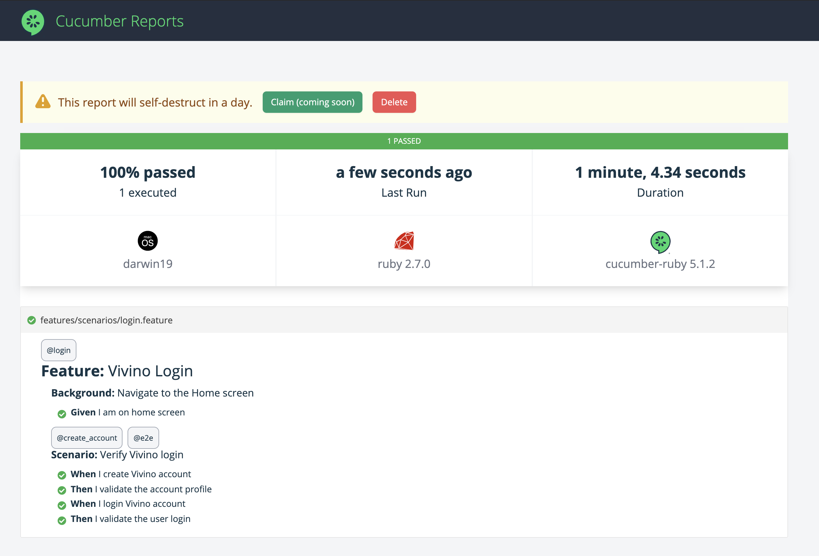Click the yellow warning triangle icon

(x=43, y=102)
